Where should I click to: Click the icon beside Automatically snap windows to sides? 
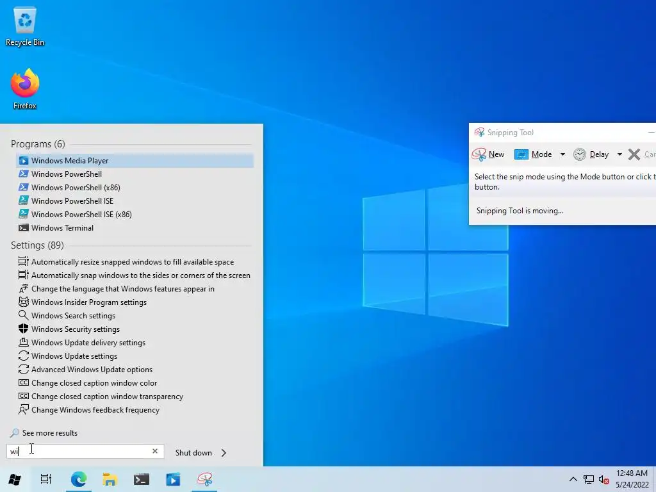(24, 275)
